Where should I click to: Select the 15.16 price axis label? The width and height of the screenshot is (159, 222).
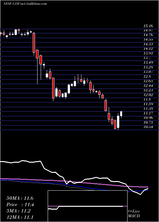coord(148,26)
